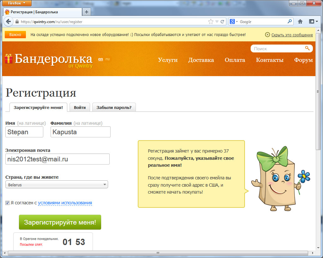This screenshot has width=323, height=258.
Task: Toggle the terms agreement checkbox
Action: click(x=8, y=203)
